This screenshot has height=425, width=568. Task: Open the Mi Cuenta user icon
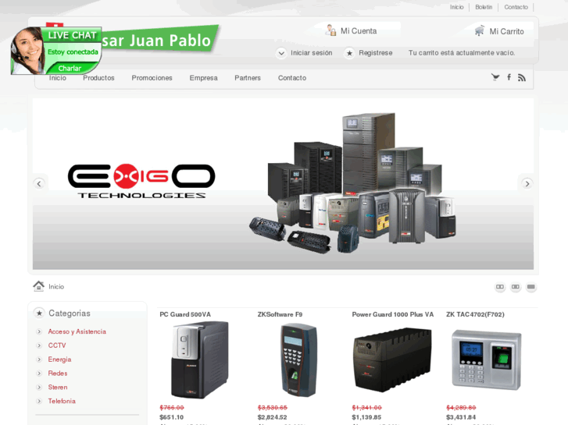(330, 30)
